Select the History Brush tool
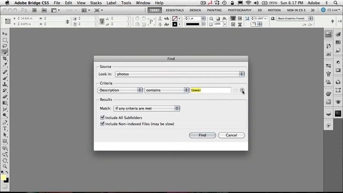The height and width of the screenshot is (193, 343). [5, 90]
